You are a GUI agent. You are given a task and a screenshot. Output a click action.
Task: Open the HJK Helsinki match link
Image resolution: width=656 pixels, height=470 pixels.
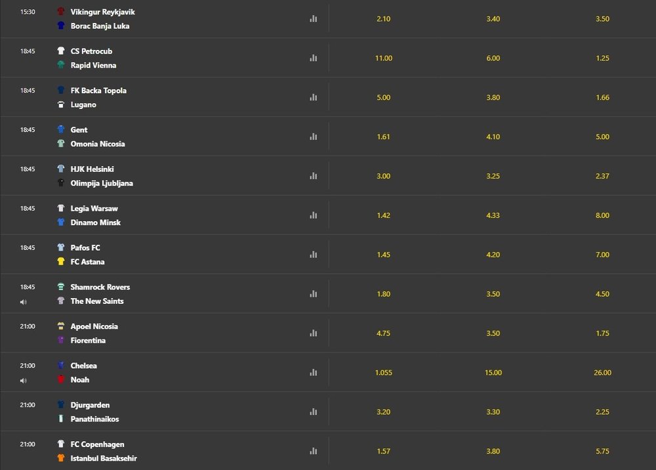coord(92,169)
